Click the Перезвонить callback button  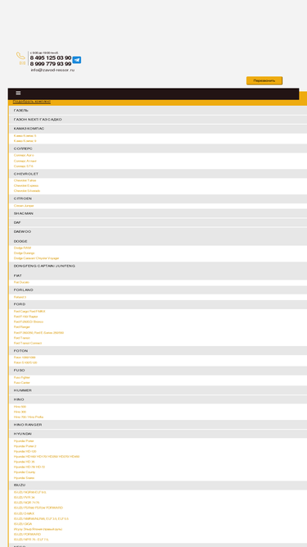264,80
